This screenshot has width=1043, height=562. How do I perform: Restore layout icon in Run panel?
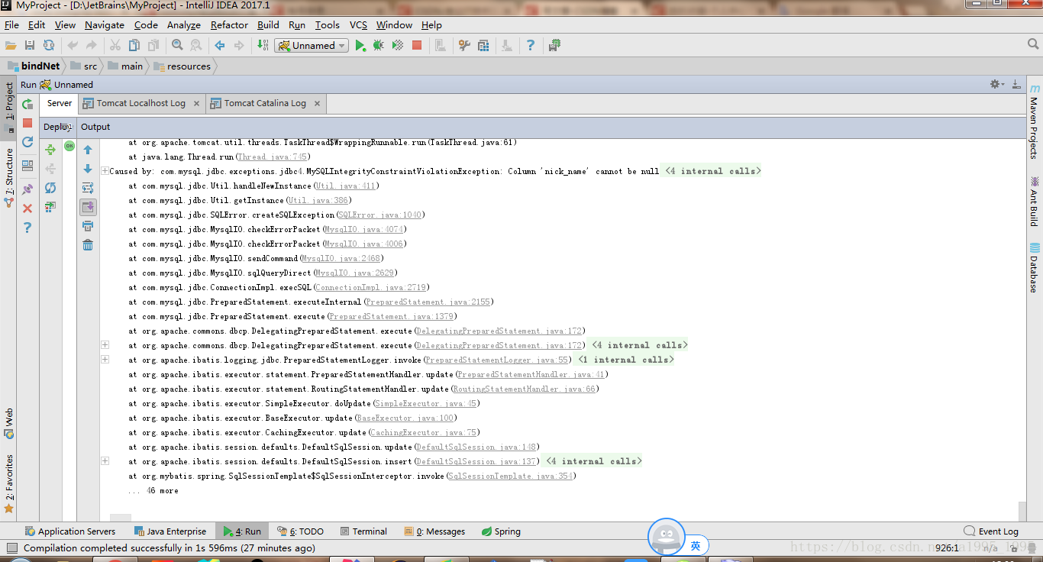pos(27,165)
